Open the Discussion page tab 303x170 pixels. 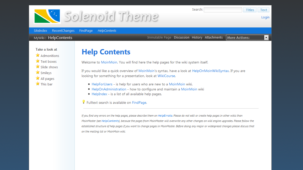coord(182,38)
